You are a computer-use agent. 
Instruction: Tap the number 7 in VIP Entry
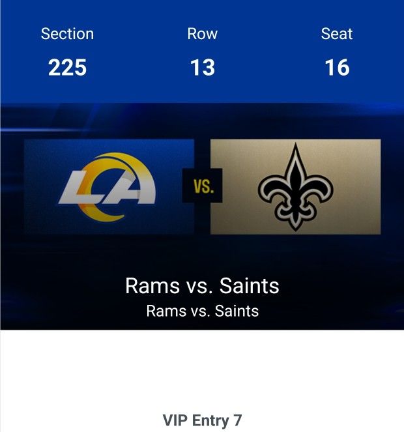[237, 420]
